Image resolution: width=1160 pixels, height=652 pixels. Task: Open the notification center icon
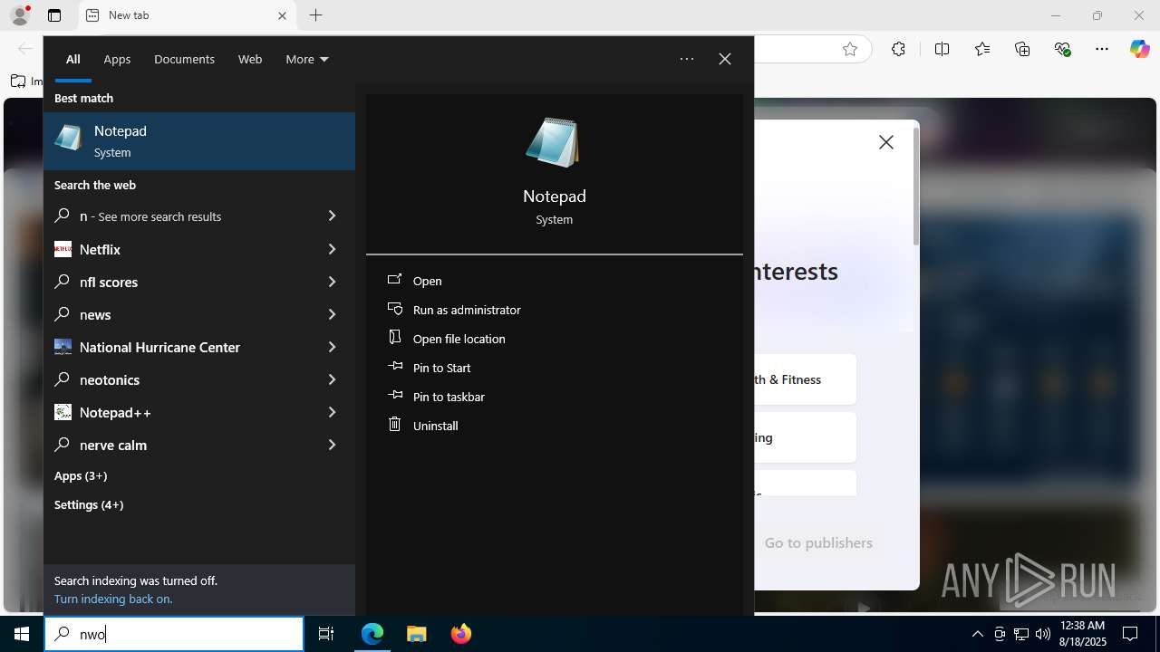pyautogui.click(x=1130, y=634)
